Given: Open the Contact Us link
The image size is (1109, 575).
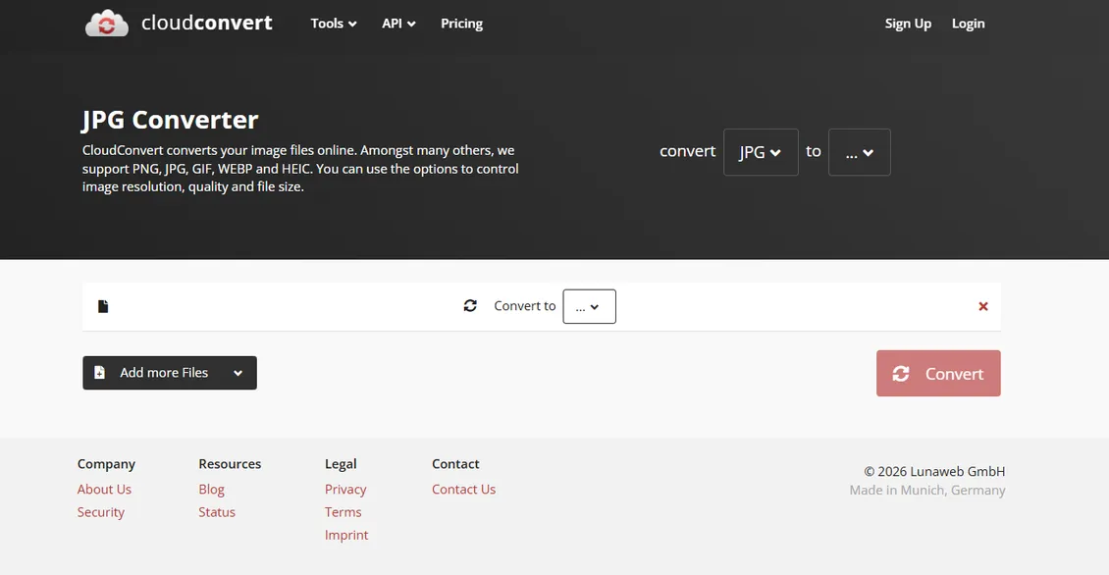Looking at the screenshot, I should pos(464,490).
